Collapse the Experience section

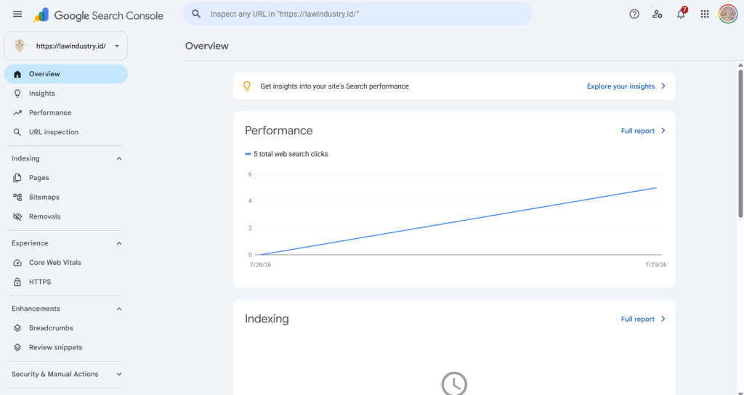click(x=119, y=243)
